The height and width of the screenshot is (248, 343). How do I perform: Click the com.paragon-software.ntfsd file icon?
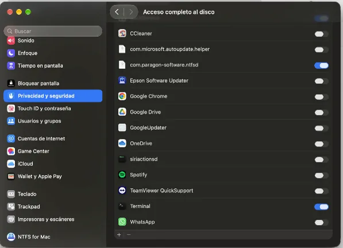pyautogui.click(x=122, y=65)
